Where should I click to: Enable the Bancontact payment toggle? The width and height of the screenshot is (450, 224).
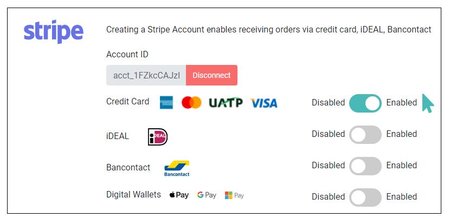click(365, 166)
